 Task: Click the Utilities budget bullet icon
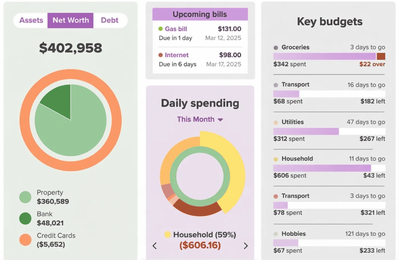tap(276, 122)
